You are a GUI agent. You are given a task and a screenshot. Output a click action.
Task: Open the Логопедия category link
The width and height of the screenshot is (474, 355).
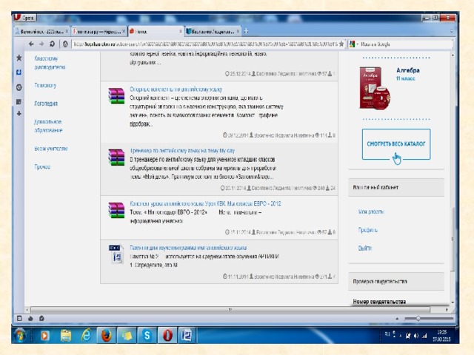click(46, 104)
